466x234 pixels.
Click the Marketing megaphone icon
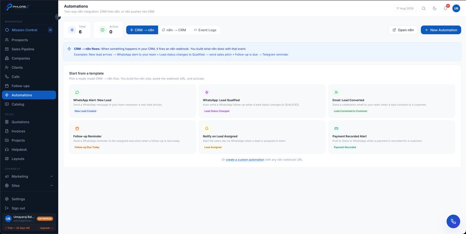(x=7, y=177)
